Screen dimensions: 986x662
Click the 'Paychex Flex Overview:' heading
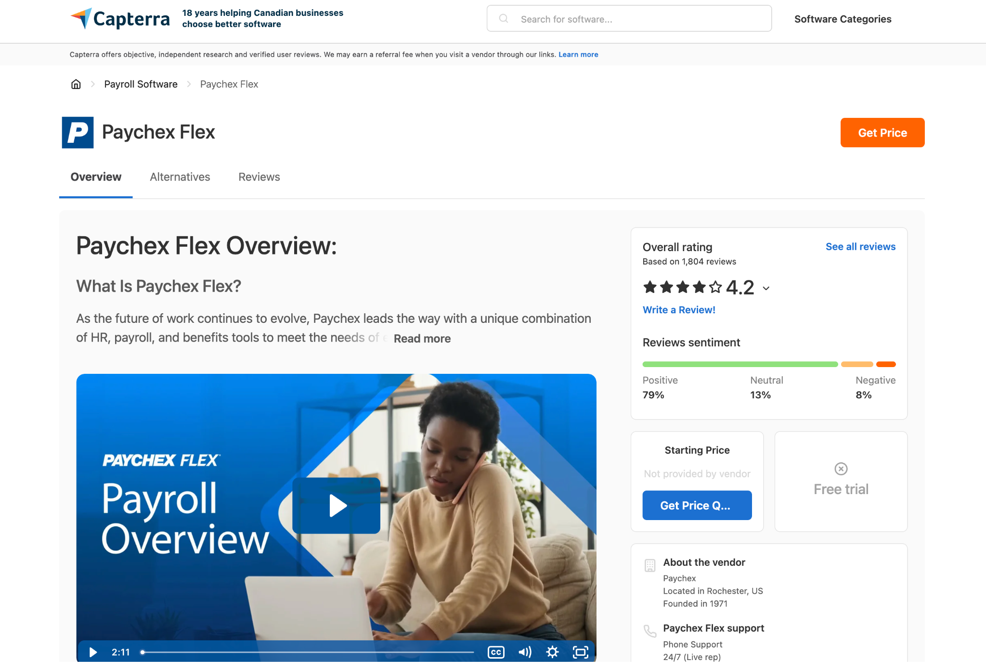pos(207,246)
